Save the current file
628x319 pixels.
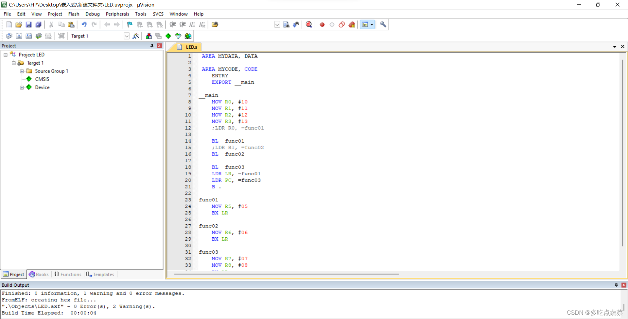[29, 24]
